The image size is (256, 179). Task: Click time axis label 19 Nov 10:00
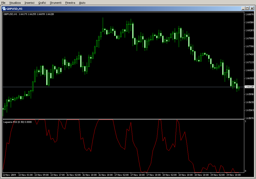coord(233,175)
